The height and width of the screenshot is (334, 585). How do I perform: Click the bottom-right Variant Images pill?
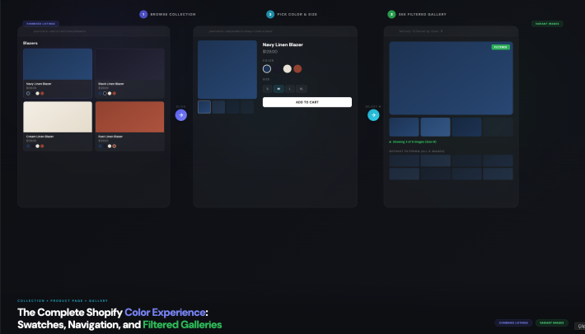552,322
